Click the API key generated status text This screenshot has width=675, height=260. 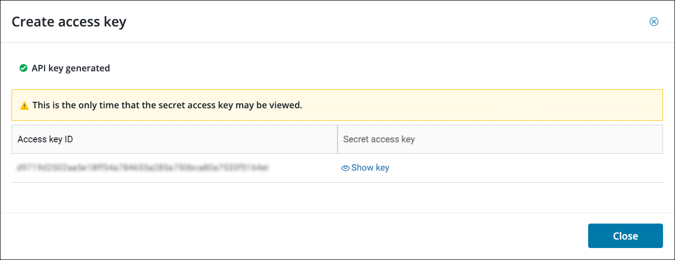pos(71,68)
